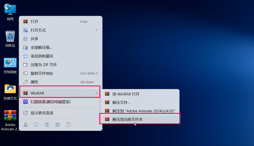Screen dimensions: 254x146
Task: Click the Cut scissors icon
Action: 26,124
